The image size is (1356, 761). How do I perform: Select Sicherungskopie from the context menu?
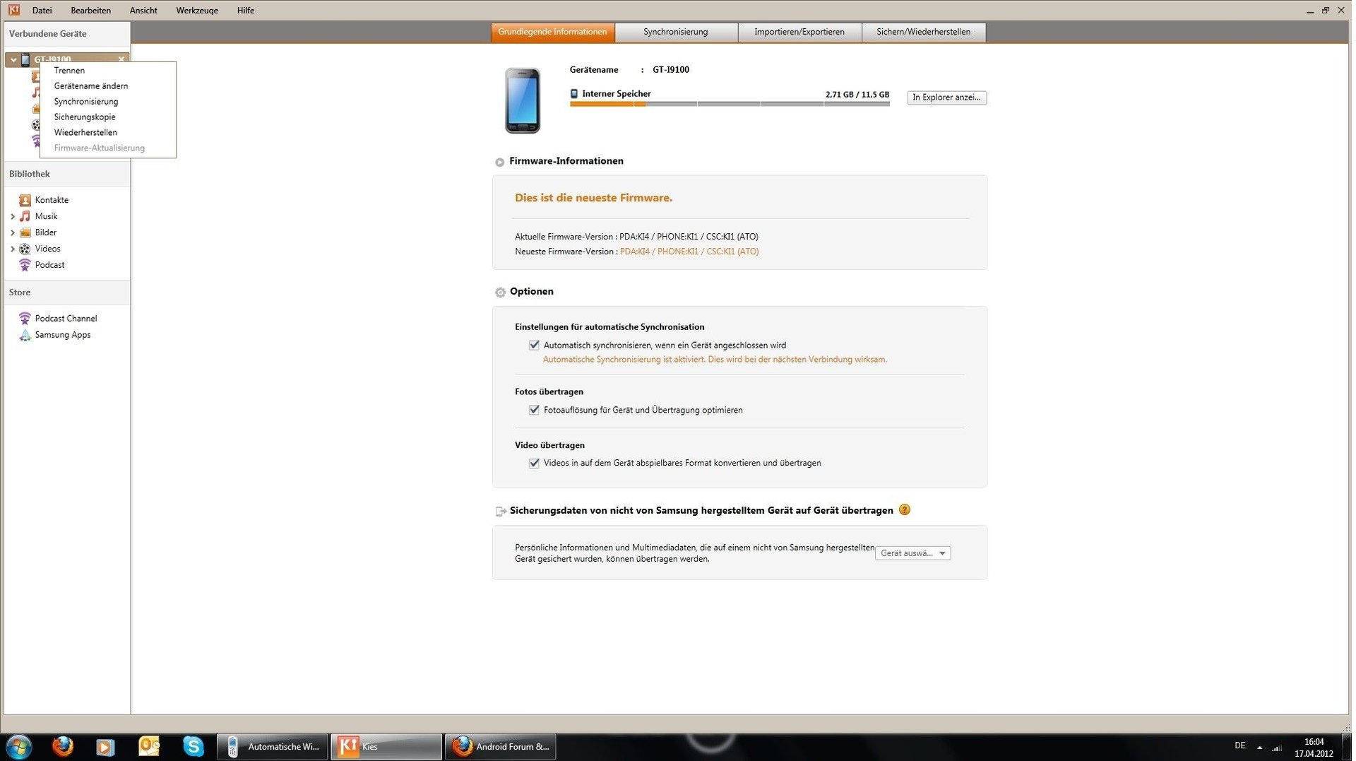coord(85,117)
